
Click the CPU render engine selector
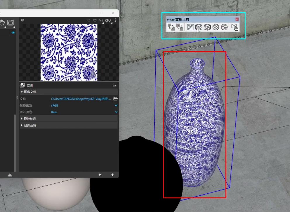[x=108, y=20]
